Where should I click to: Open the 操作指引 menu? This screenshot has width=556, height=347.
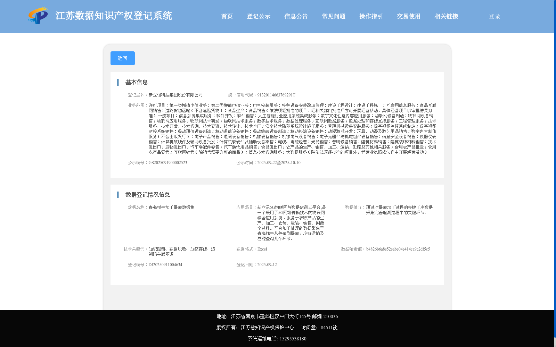pyautogui.click(x=371, y=16)
